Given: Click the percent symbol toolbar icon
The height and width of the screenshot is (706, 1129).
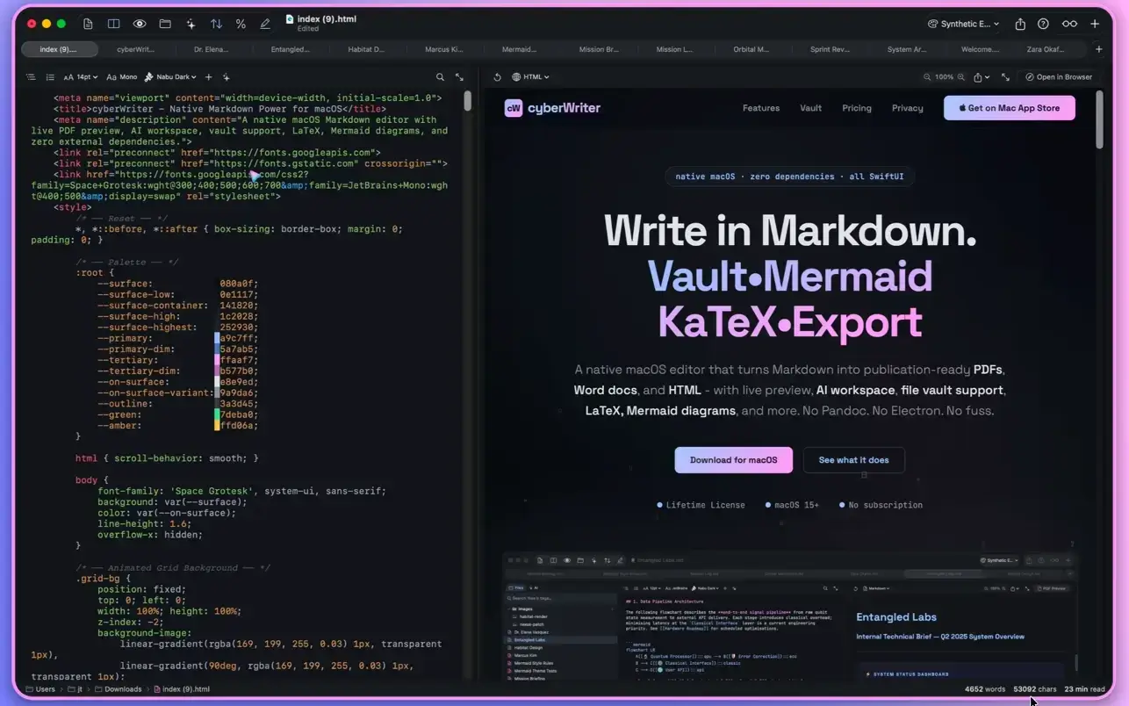Looking at the screenshot, I should (241, 24).
